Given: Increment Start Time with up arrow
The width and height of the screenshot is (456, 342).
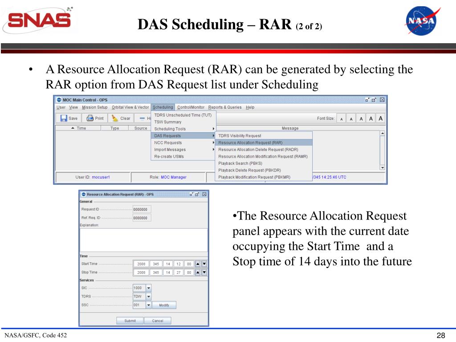Looking at the screenshot, I should (x=198, y=264).
